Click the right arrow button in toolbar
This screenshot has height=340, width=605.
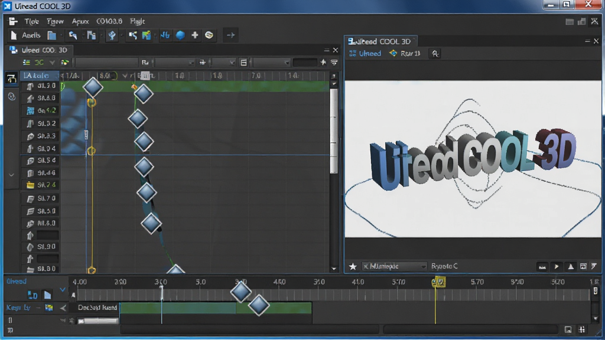(x=231, y=35)
